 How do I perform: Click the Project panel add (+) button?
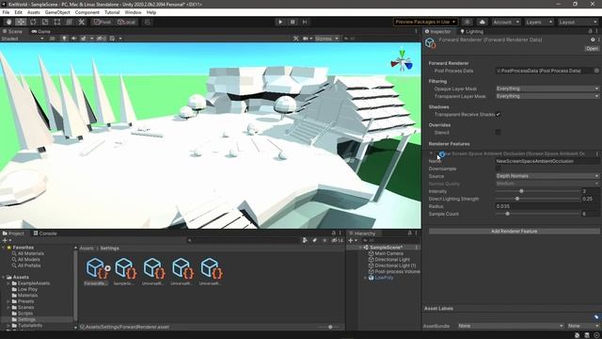point(7,240)
